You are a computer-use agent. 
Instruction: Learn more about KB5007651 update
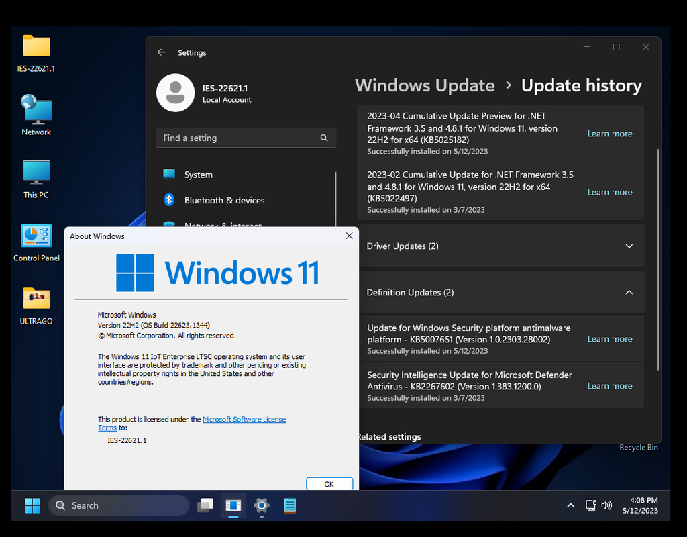tap(609, 339)
